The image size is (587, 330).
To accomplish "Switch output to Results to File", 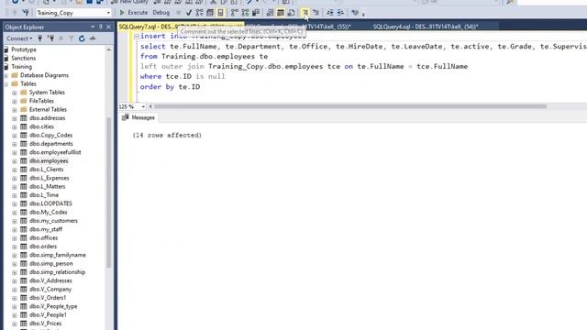I will pos(291,13).
